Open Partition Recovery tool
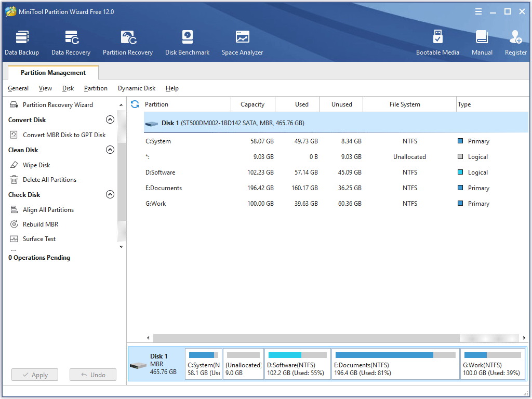532x399 pixels. (128, 42)
